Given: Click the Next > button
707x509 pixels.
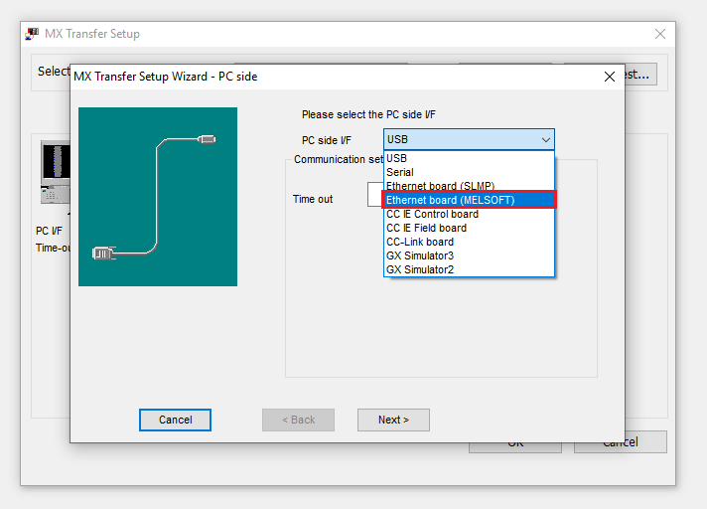Looking at the screenshot, I should click(x=393, y=421).
